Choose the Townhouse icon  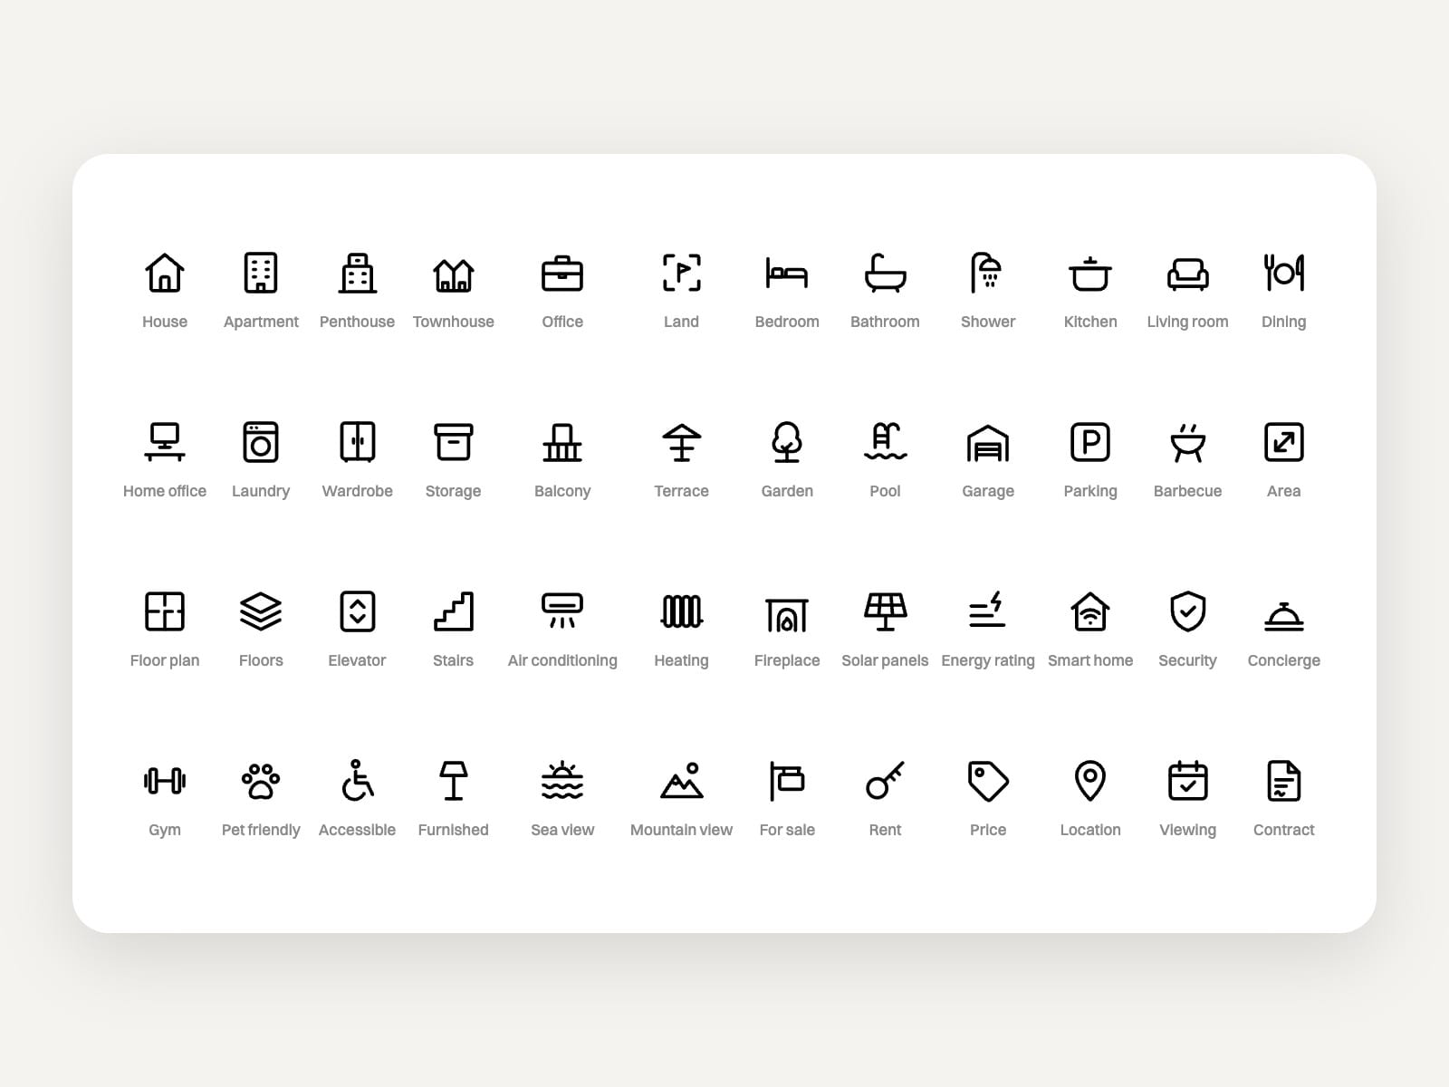coord(454,274)
